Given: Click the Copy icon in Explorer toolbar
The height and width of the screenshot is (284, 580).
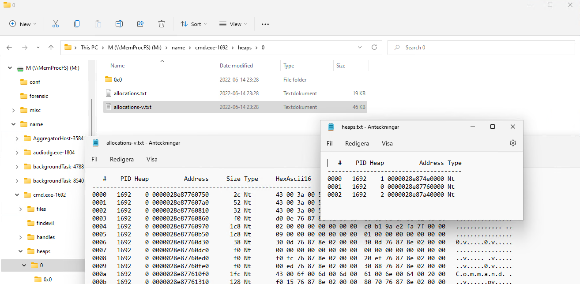Looking at the screenshot, I should click(77, 24).
